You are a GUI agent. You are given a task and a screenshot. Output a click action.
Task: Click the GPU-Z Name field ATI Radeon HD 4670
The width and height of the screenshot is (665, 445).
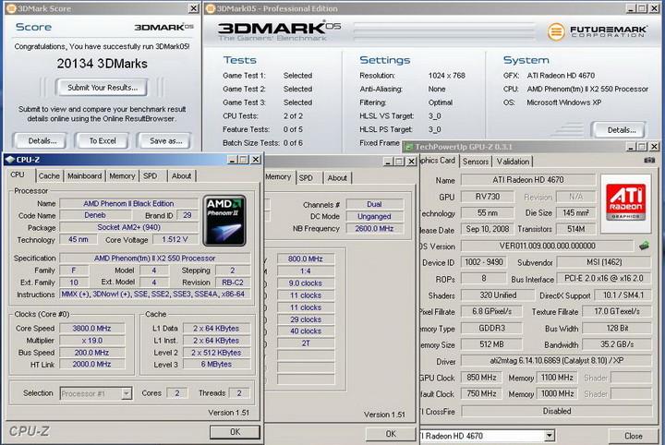click(528, 180)
